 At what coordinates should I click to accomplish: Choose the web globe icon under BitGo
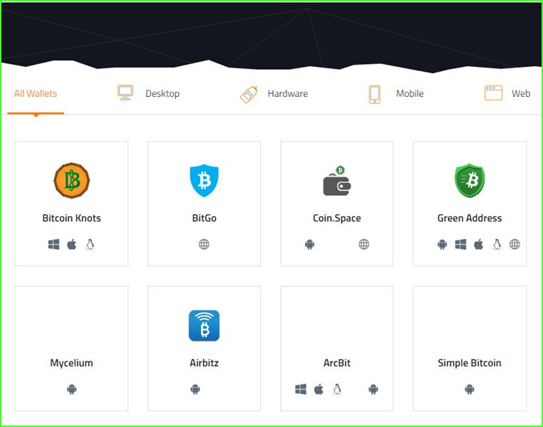pos(204,244)
